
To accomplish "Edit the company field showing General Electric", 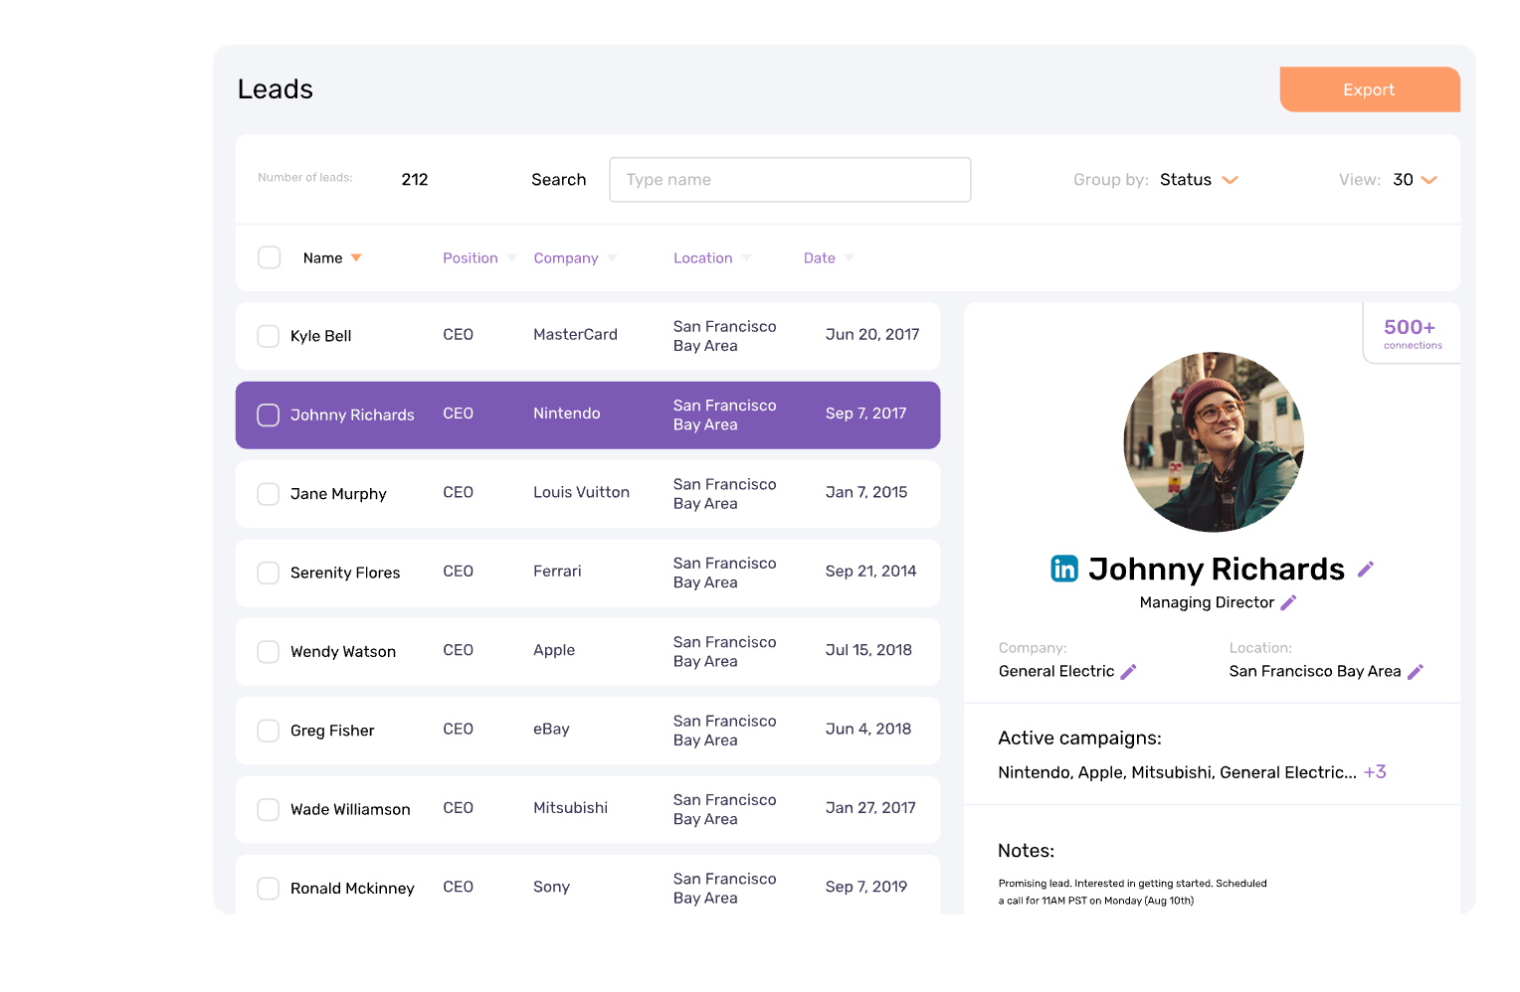I will click(x=1129, y=671).
